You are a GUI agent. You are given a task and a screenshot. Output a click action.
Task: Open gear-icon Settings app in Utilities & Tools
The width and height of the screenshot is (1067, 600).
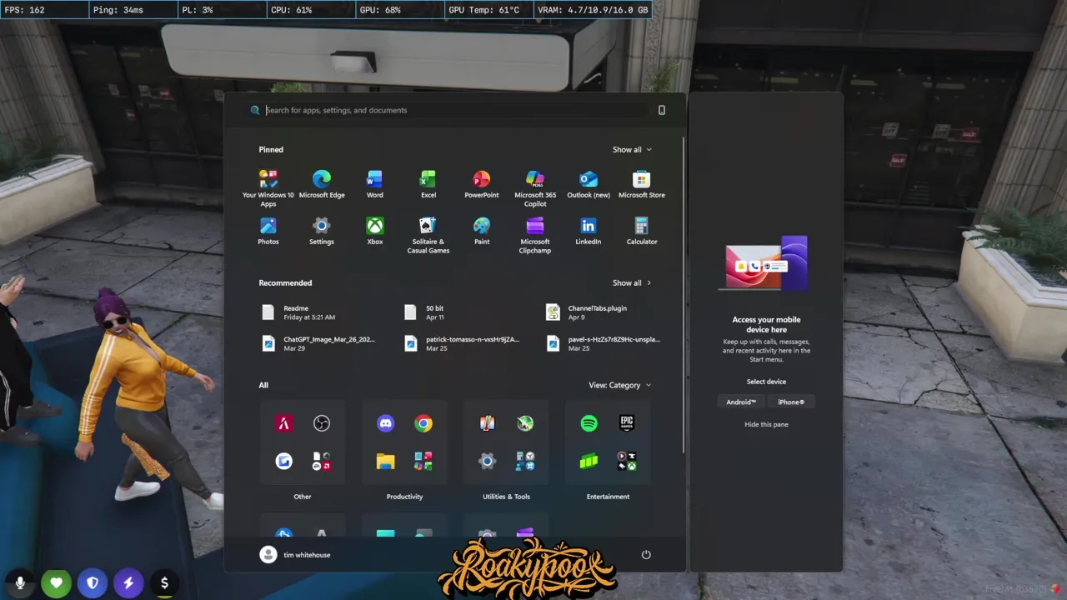487,461
